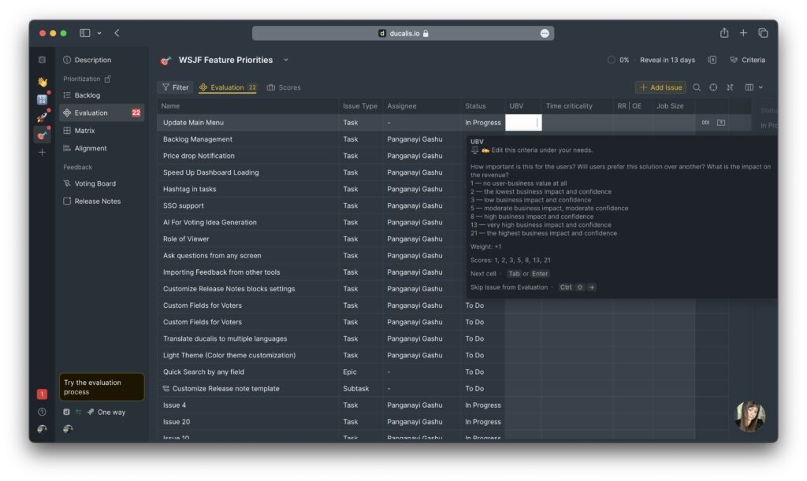Select the rocket workspace icon in far-left sidebar
Screen dimensions: 807x481
(43, 117)
